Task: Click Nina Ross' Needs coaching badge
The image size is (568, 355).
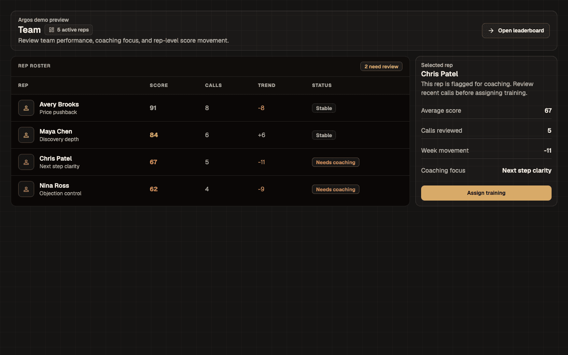Action: click(x=335, y=189)
